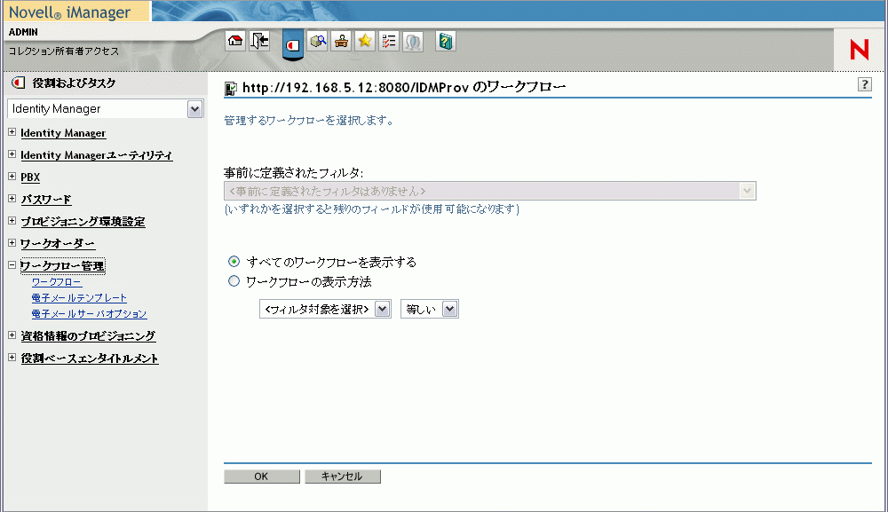This screenshot has height=512, width=888.
Task: Select the show all workflows radio button
Action: 234,262
